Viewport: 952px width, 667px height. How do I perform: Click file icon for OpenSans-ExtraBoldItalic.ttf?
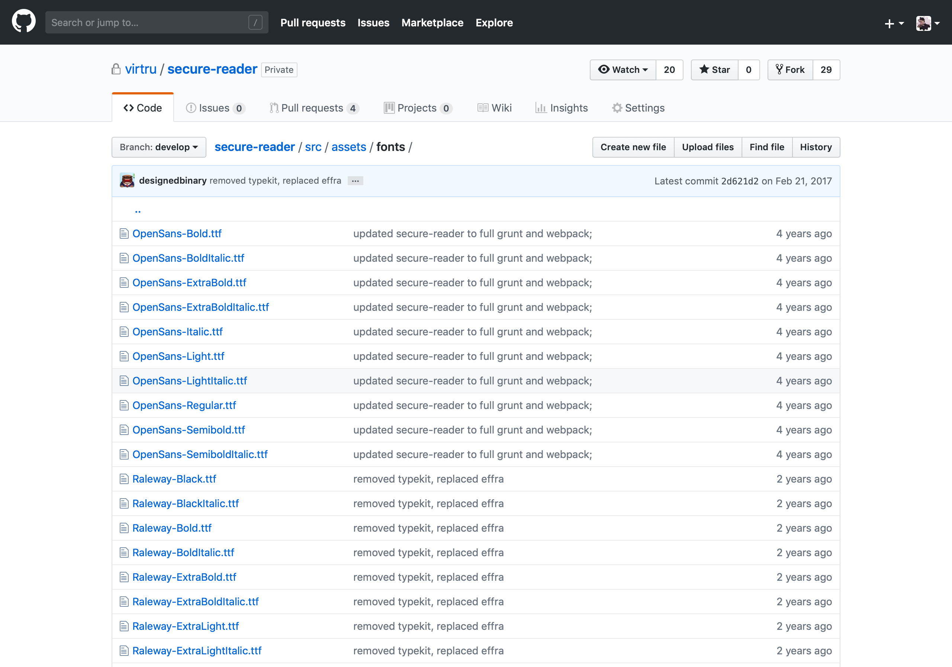coord(124,307)
